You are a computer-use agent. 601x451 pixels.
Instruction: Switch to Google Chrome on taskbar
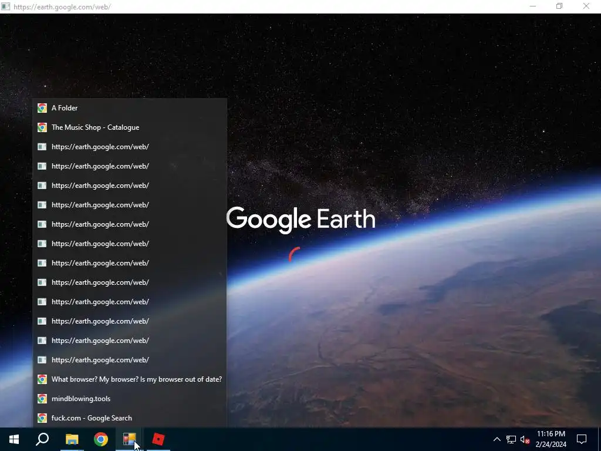pos(101,439)
